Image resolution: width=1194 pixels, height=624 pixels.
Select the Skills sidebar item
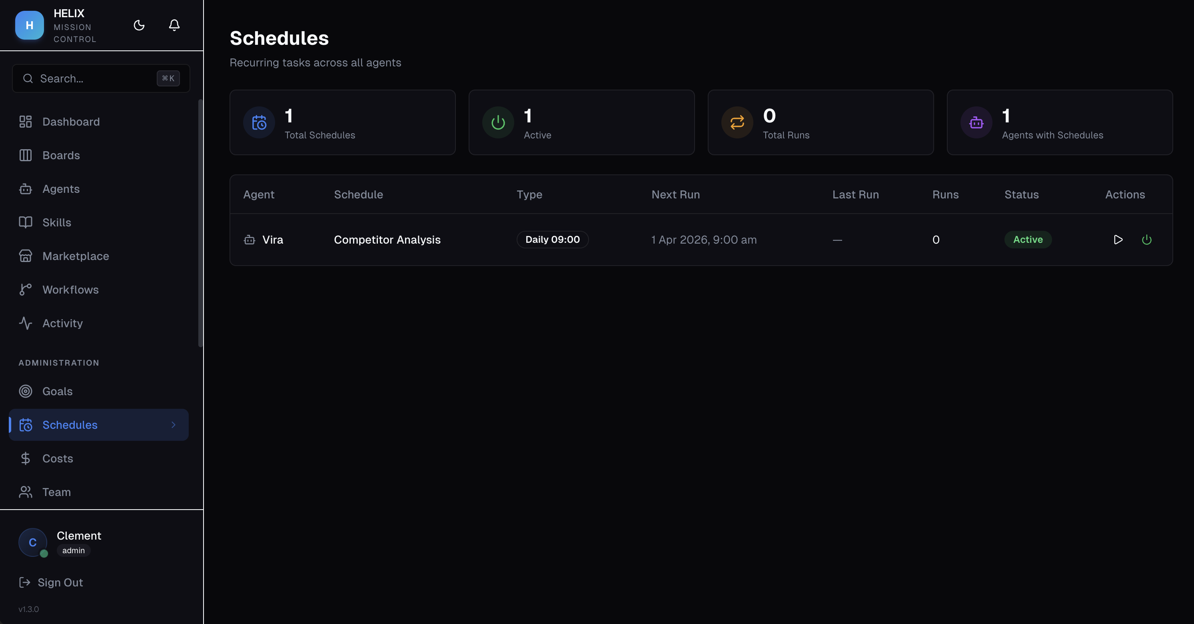click(56, 222)
